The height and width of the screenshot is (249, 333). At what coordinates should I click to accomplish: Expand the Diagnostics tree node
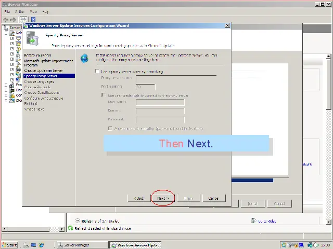(6, 90)
